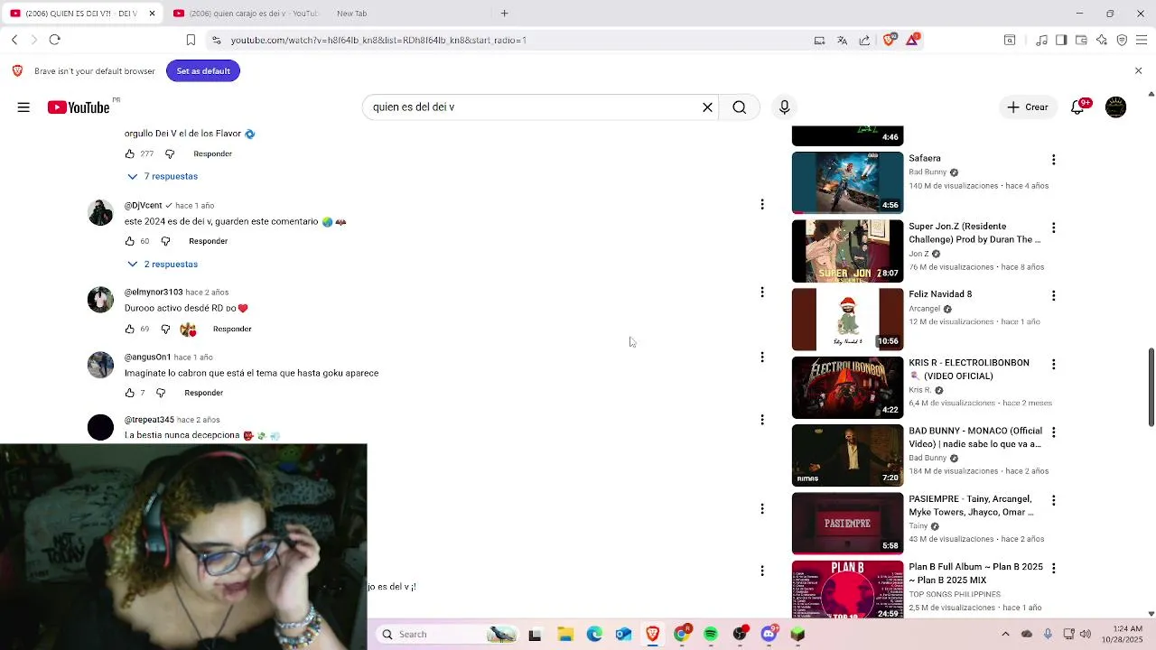Screen dimensions: 1156x650
Task: Open Microsoft Edge from the taskbar
Action: click(594, 635)
